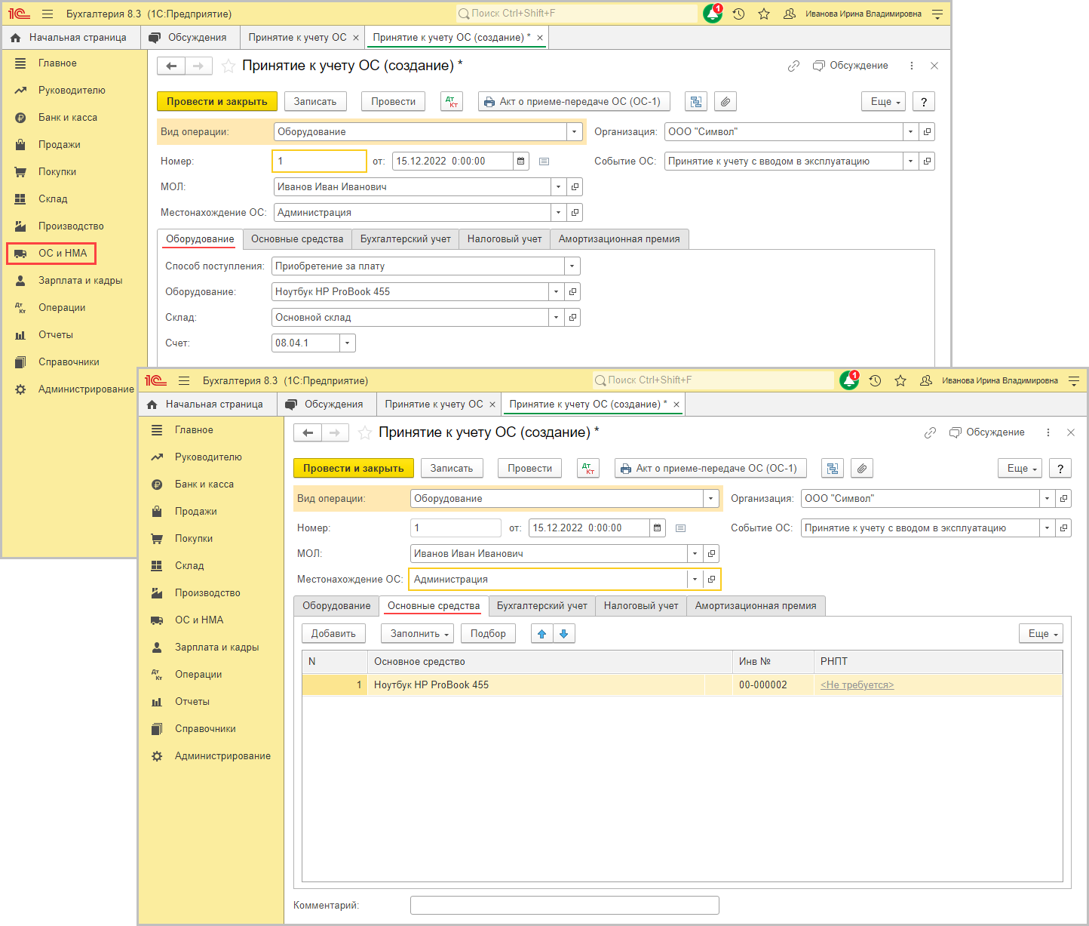Click hamburger menu icon in back window
The image size is (1089, 926).
point(48,14)
